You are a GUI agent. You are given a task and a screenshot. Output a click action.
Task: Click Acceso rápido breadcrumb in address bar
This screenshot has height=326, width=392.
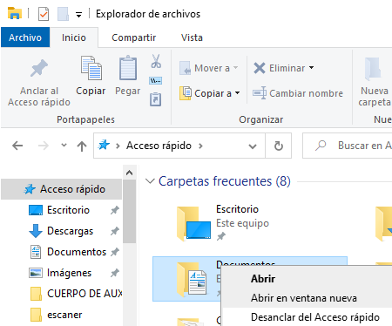159,146
